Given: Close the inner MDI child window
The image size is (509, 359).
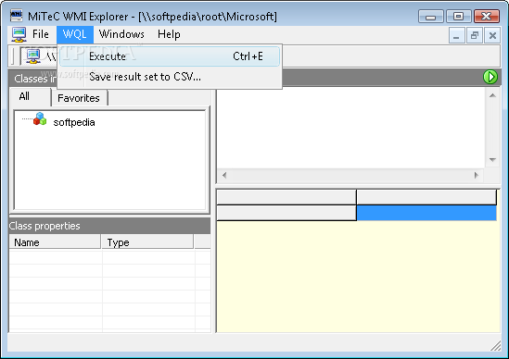Looking at the screenshot, I should point(492,35).
